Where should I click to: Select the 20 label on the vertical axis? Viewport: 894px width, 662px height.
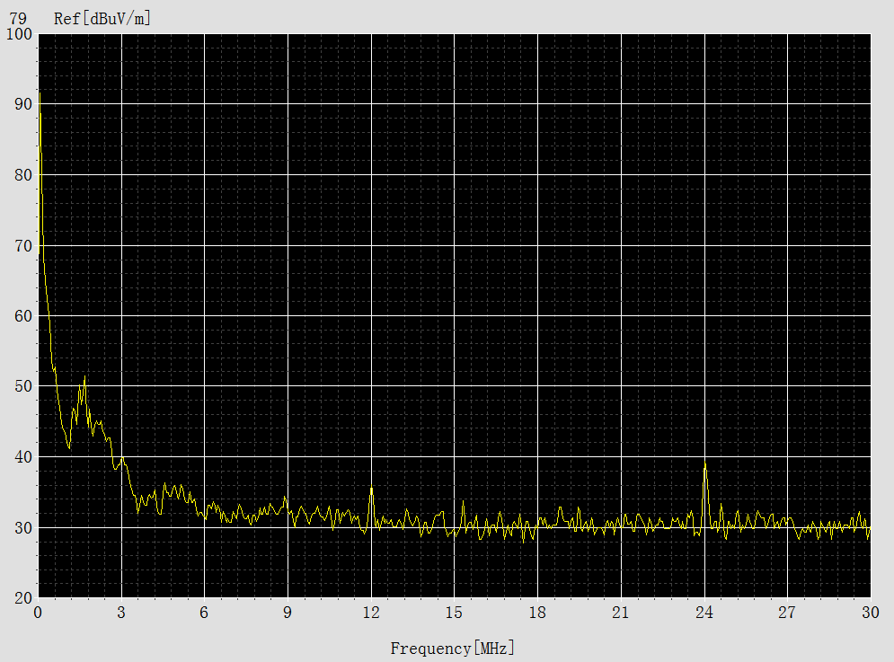click(23, 598)
